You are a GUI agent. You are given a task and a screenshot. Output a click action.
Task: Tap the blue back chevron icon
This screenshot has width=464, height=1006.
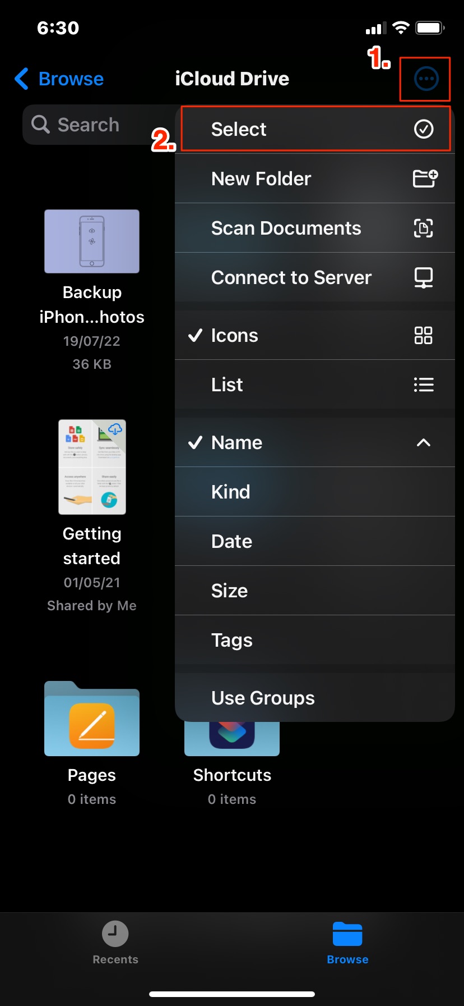point(21,79)
